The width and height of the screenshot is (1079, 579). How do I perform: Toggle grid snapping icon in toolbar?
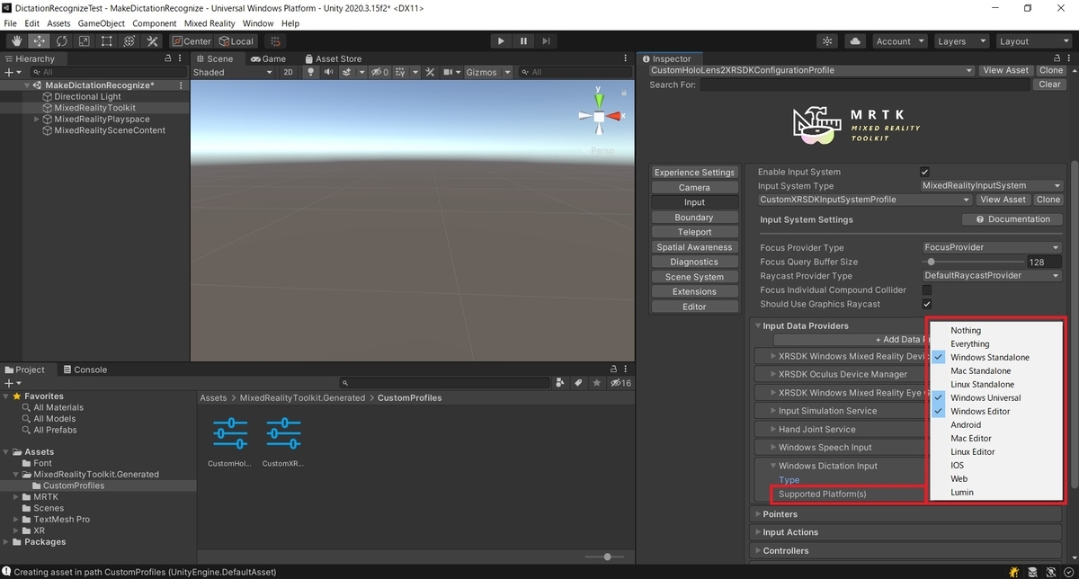pyautogui.click(x=275, y=41)
